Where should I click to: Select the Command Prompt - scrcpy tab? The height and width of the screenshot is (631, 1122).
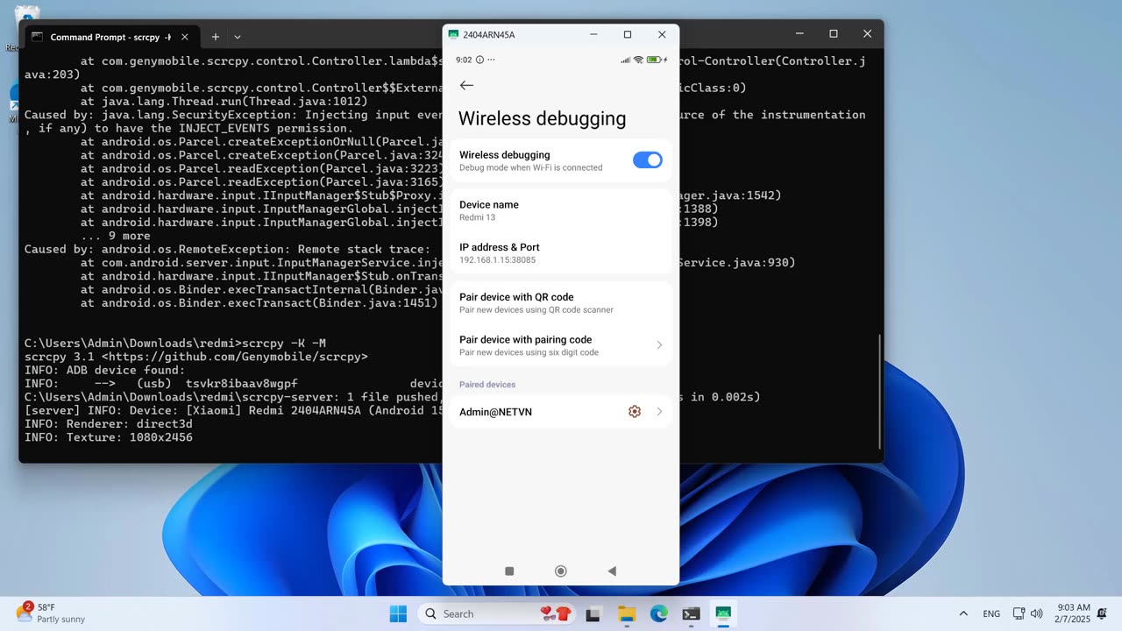coord(111,37)
